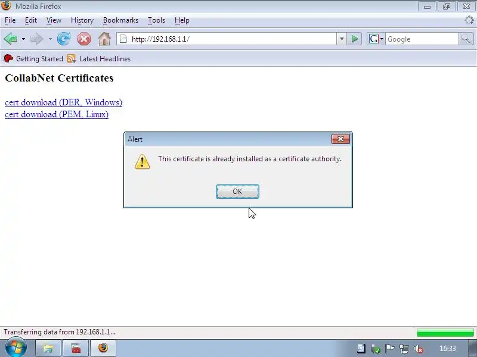This screenshot has width=477, height=357.
Task: Click the yellow warning icon in Alert
Action: click(x=142, y=161)
